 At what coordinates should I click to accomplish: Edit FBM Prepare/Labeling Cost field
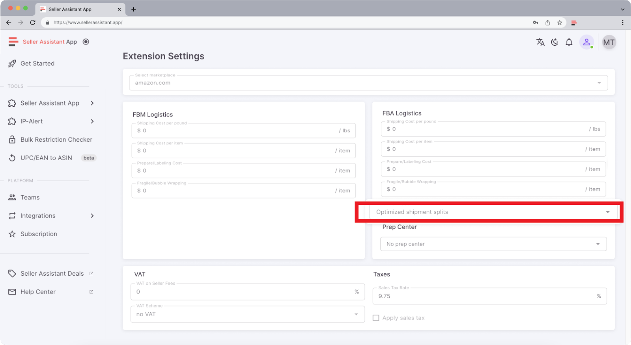(x=244, y=171)
